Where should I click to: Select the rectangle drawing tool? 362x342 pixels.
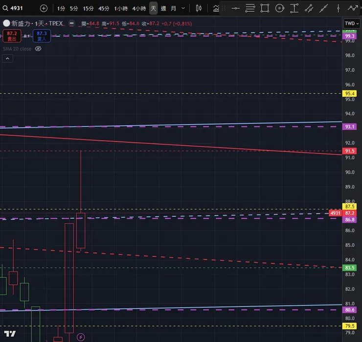[265, 8]
